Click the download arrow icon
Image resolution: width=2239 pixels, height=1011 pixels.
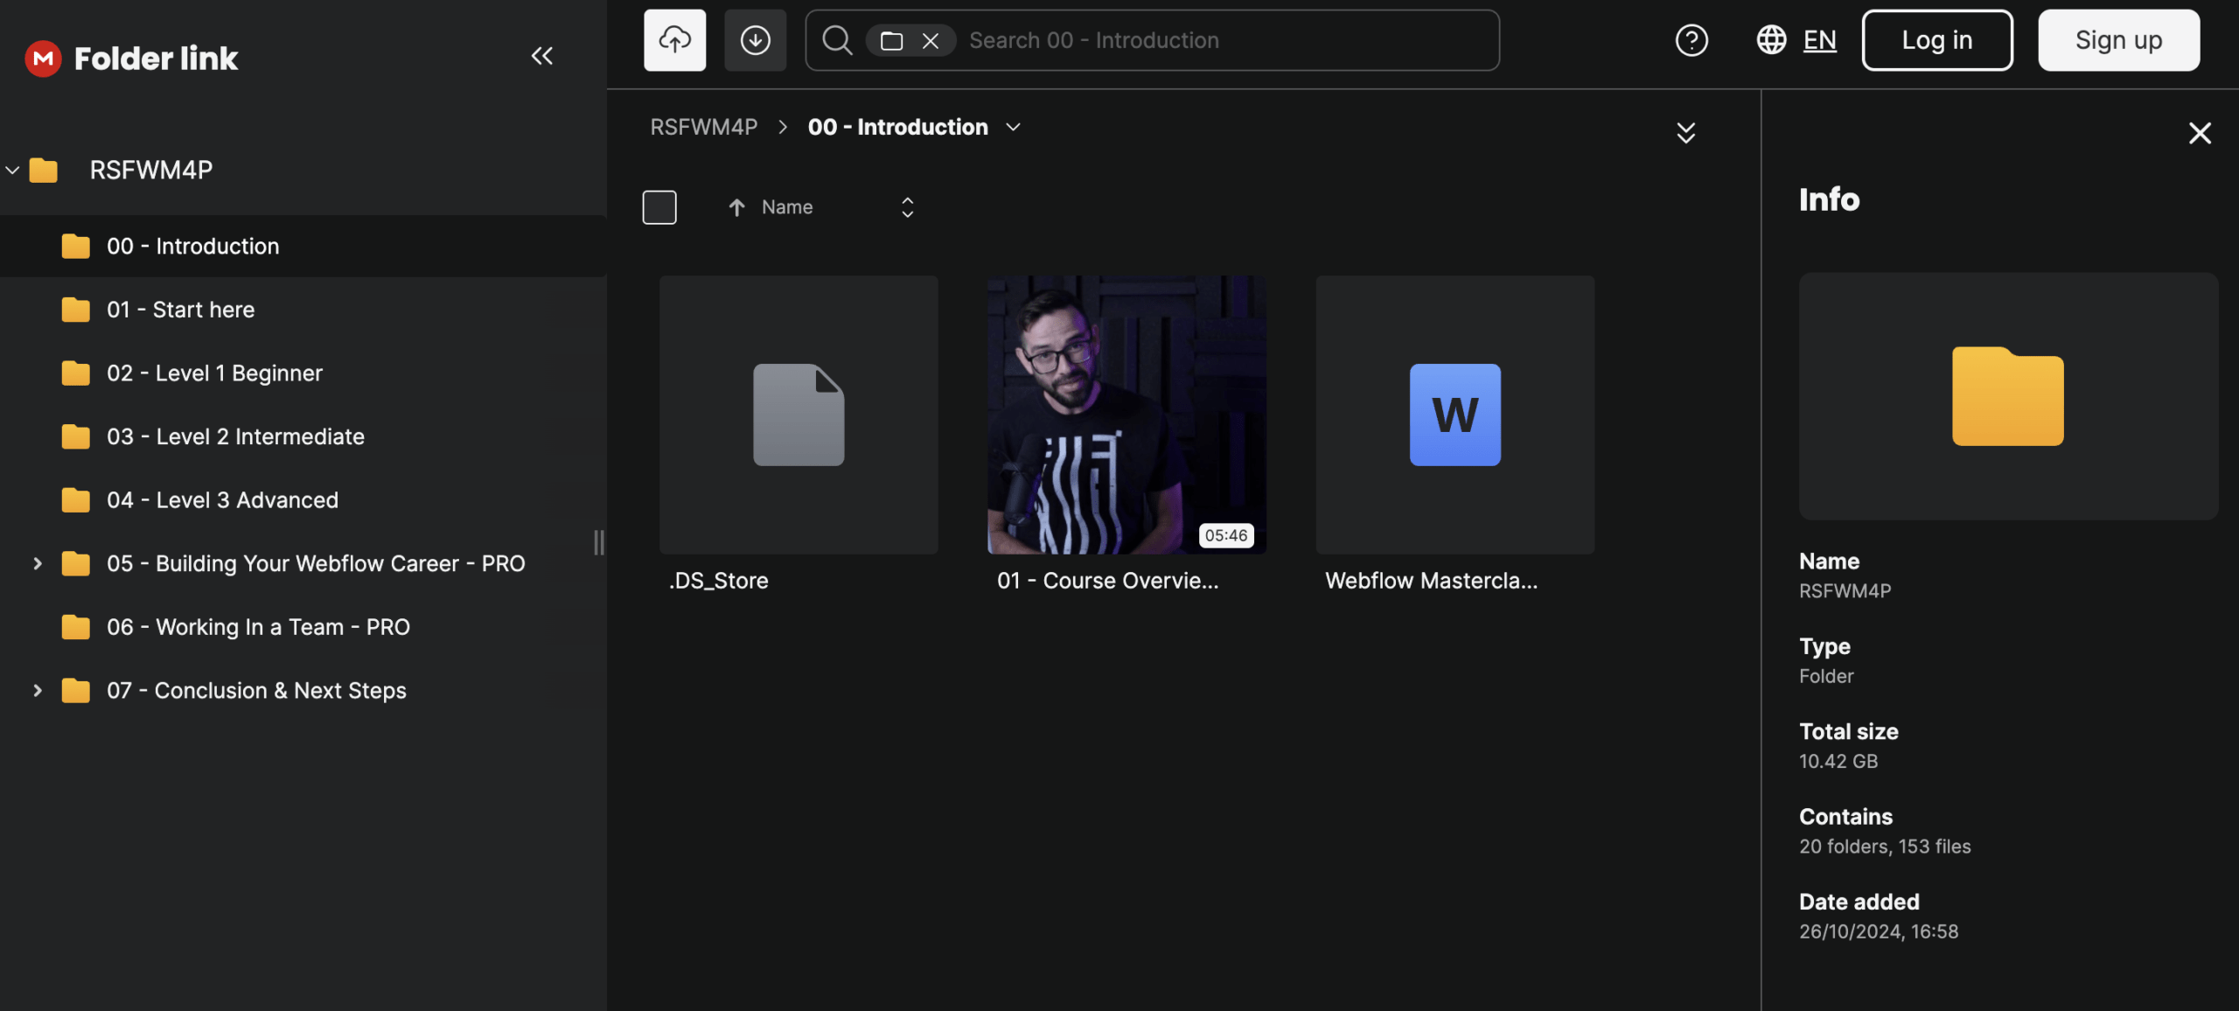coord(755,40)
